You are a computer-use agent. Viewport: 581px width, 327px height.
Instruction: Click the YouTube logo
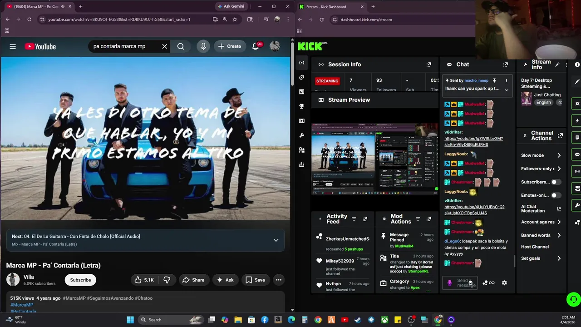pyautogui.click(x=40, y=46)
